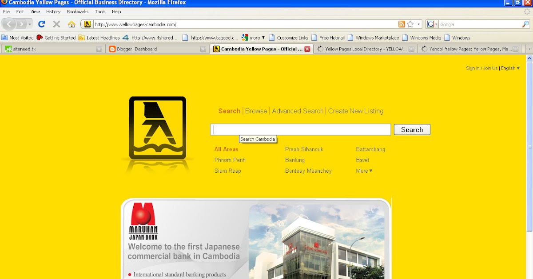533x279 pixels.
Task: Open the Help menu
Action: tap(116, 12)
